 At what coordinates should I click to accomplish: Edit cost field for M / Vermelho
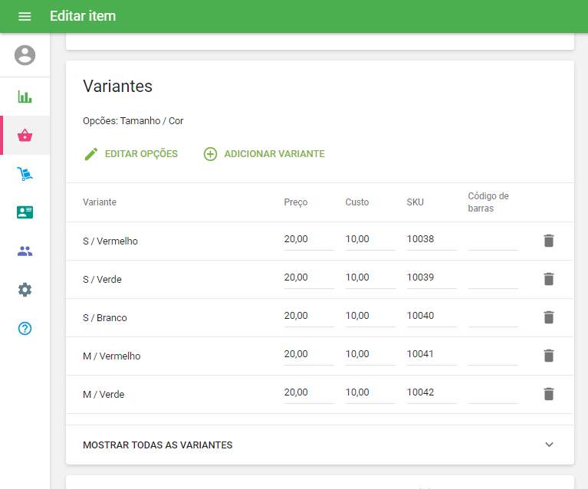point(370,355)
